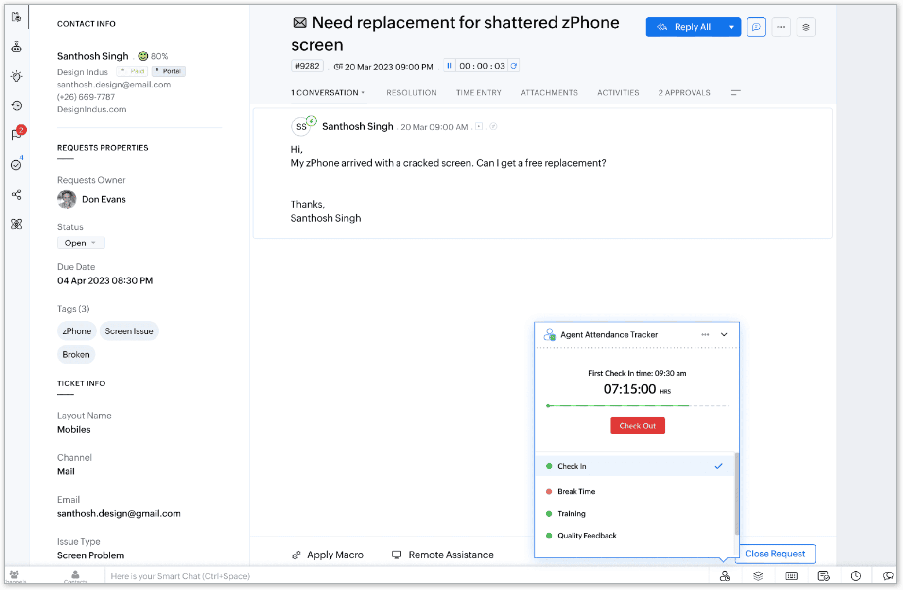Switch to the 2 Approvals tab

point(684,92)
